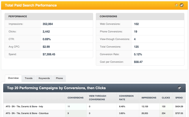The image size is (189, 117).
Task: Click the Impressions: label in Performance panel
Action: coord(16,24)
